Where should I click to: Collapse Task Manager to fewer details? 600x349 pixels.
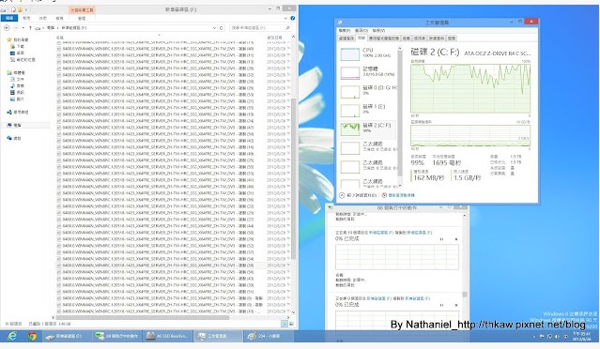358,195
